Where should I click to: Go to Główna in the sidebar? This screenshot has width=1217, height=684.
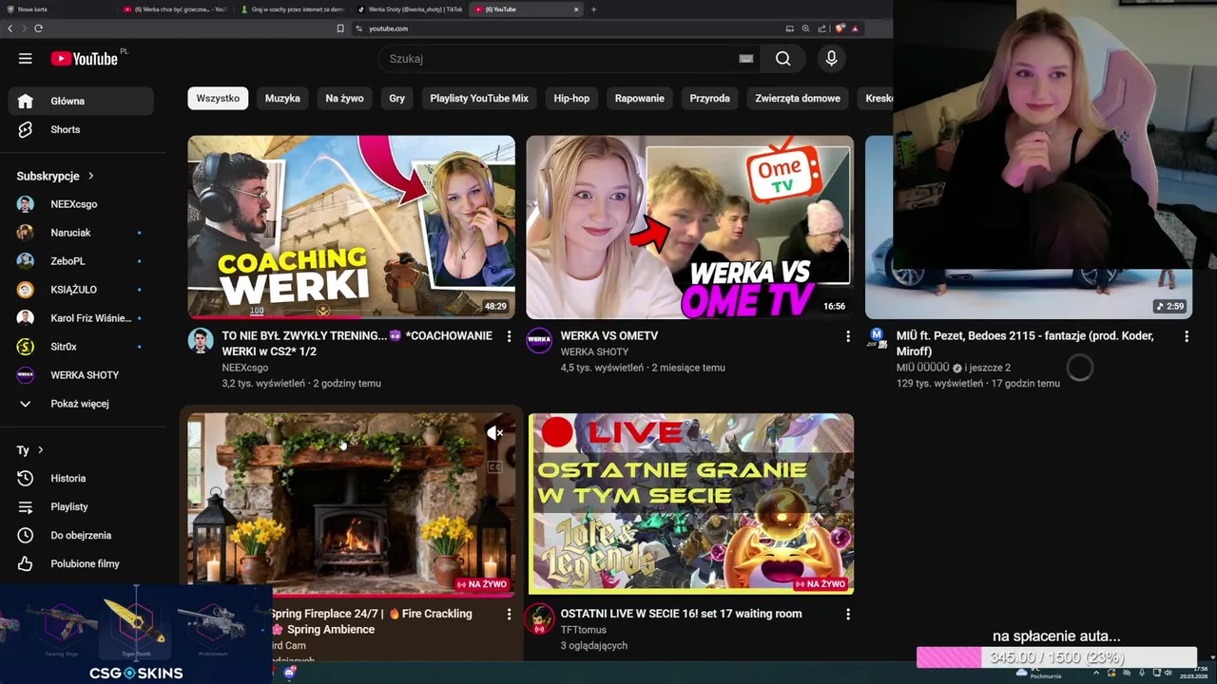click(x=81, y=101)
